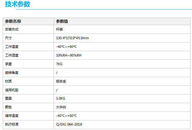Click the 安装方式 row label

(12, 30)
